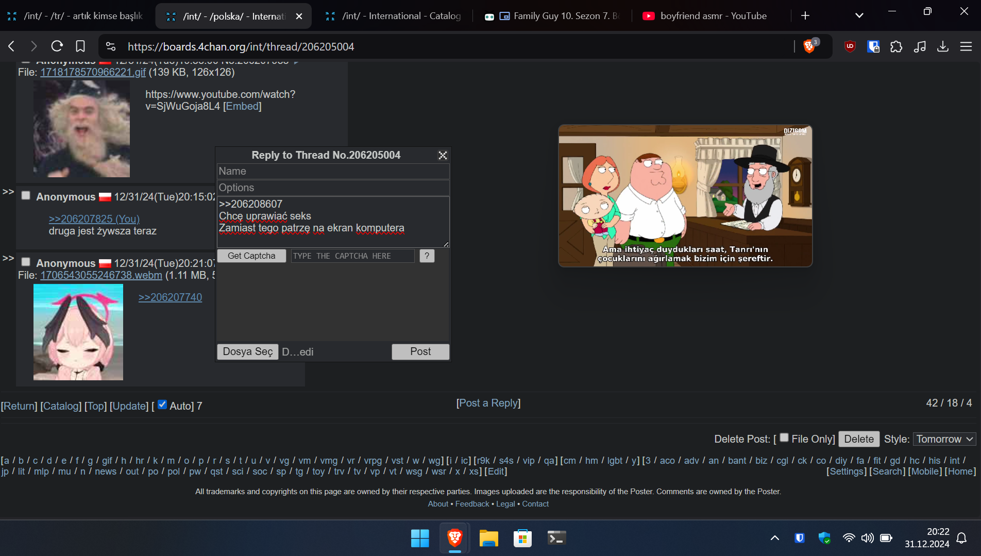Screen dimensions: 981x556
Task: Bookmark this page with the bookmark icon
Action: (x=80, y=46)
